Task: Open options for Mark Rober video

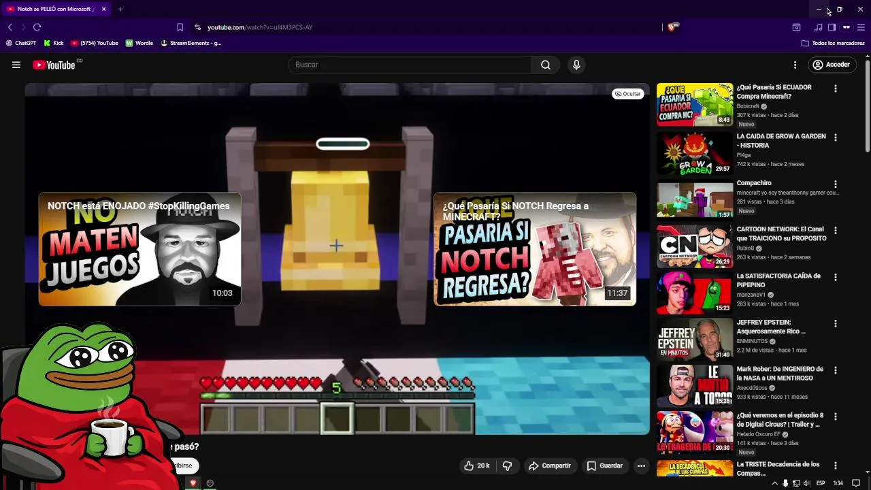Action: click(836, 370)
